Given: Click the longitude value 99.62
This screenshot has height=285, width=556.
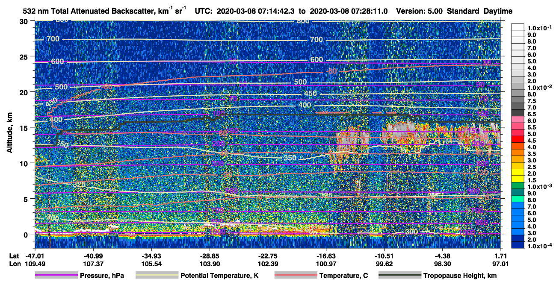Looking at the screenshot, I should coord(384,264).
